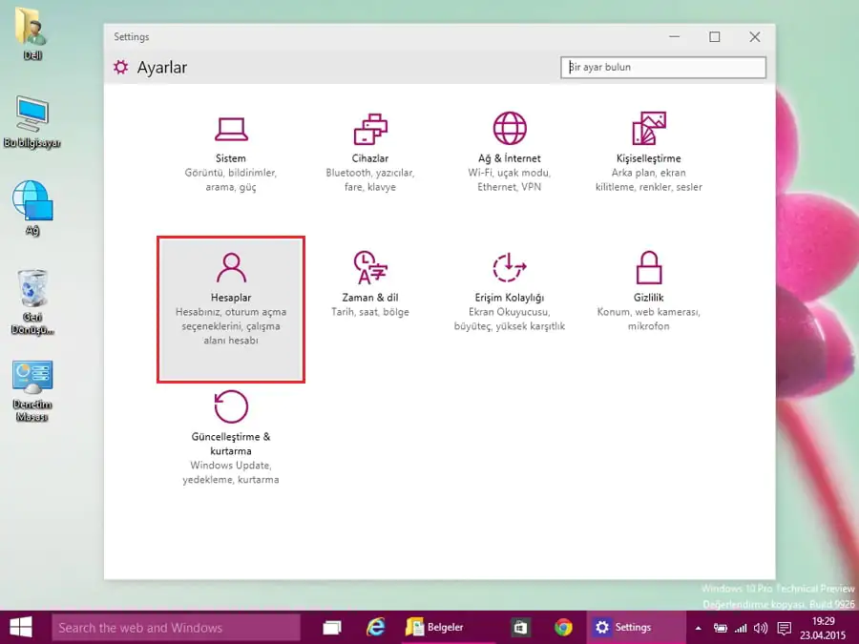Click the Bir ayar bulun search box
Screen dimensions: 859x644
point(662,67)
